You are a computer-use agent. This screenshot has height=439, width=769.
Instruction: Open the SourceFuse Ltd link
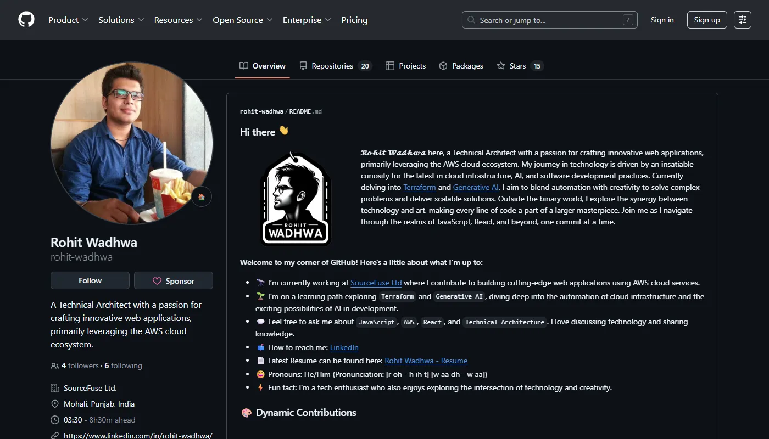(x=376, y=283)
